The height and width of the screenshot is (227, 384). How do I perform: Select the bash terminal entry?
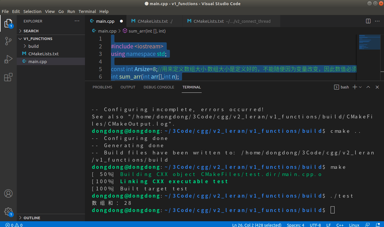tap(341, 87)
